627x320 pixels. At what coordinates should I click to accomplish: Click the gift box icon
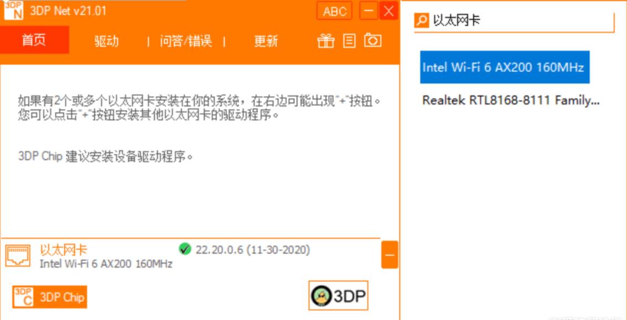(x=326, y=41)
